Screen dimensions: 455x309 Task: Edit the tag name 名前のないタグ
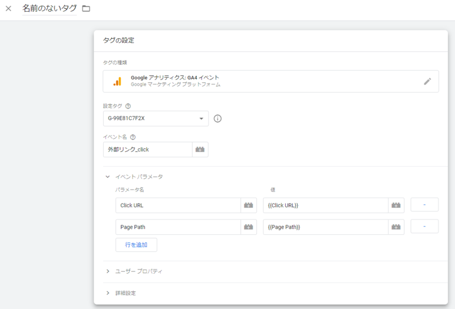pyautogui.click(x=50, y=8)
